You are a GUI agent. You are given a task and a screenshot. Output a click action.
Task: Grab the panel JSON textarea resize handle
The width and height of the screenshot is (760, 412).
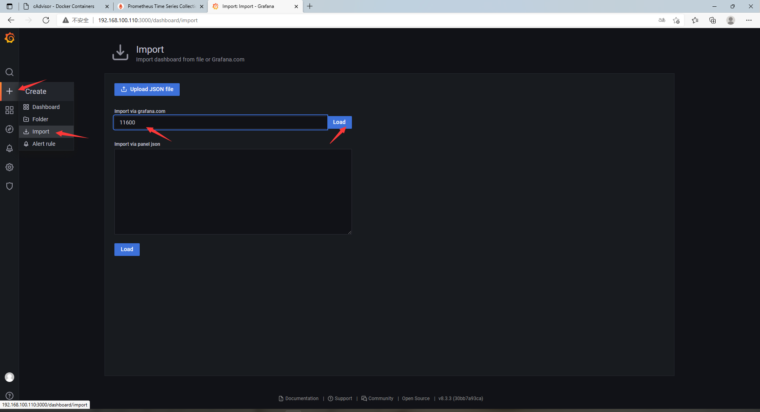pyautogui.click(x=350, y=232)
